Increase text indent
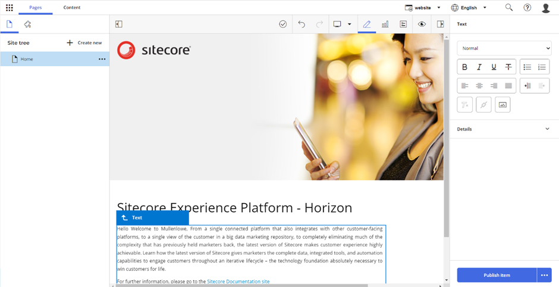 [x=527, y=86]
